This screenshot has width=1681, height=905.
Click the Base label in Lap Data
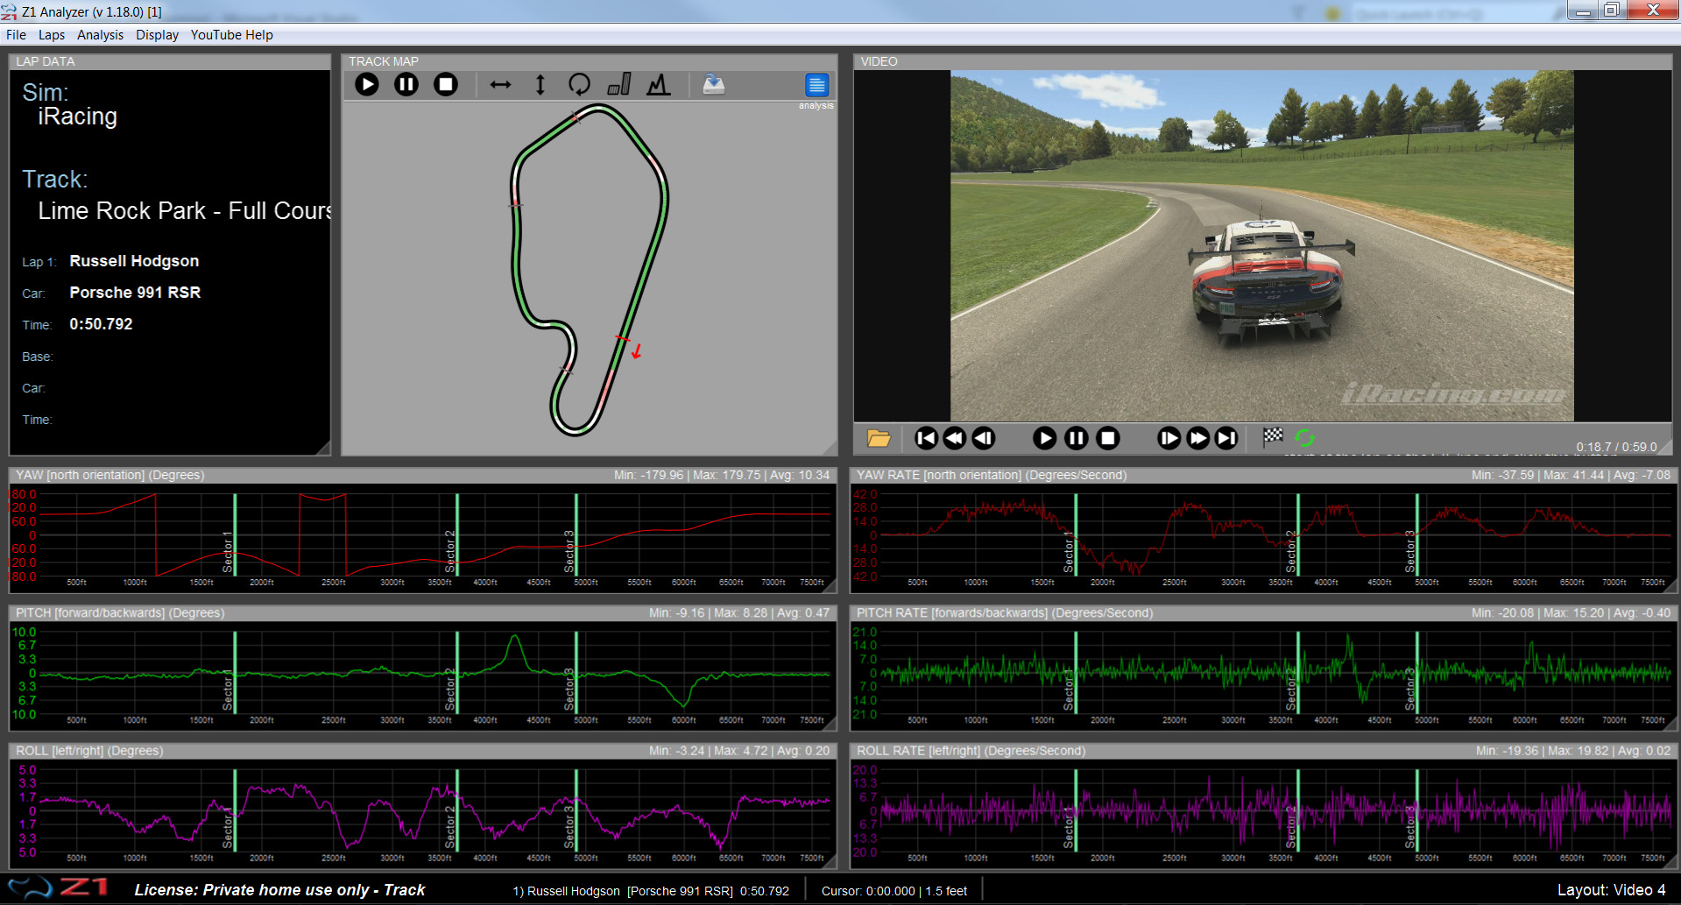(x=38, y=357)
